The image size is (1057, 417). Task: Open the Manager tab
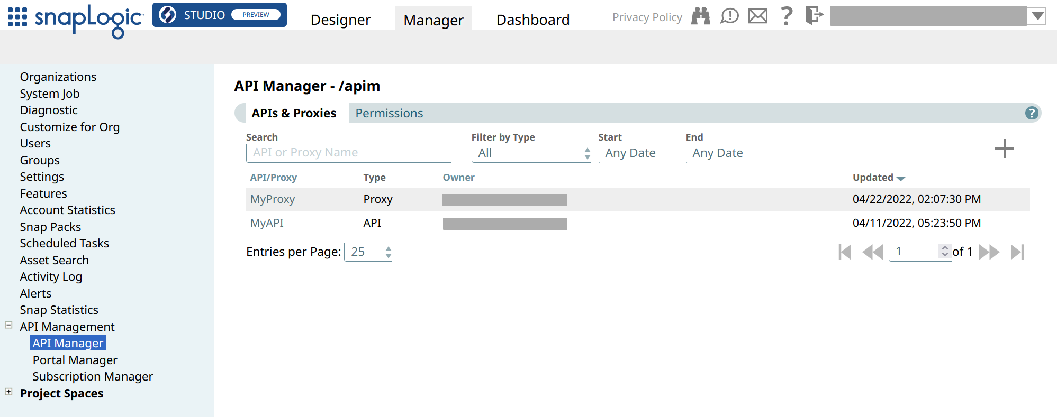[x=433, y=20]
